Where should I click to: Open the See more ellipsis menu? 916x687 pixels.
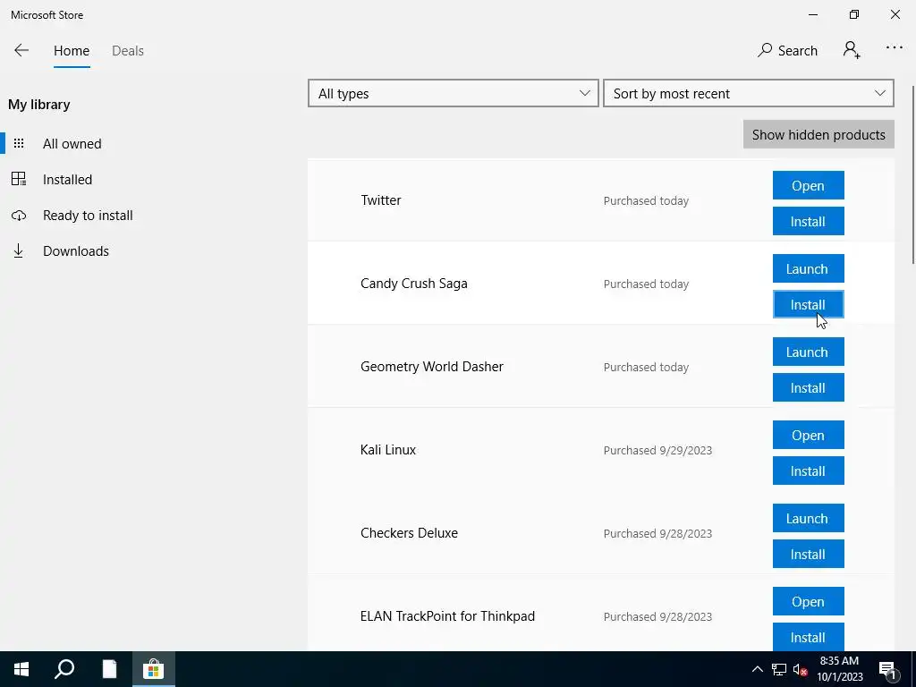pos(895,48)
